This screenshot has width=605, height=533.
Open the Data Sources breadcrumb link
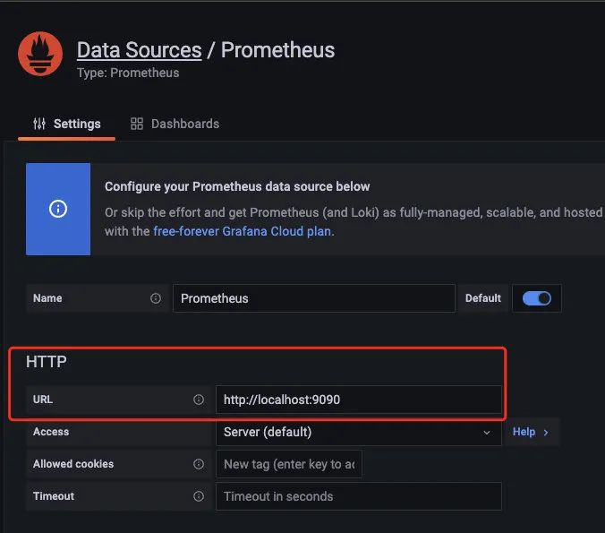139,50
